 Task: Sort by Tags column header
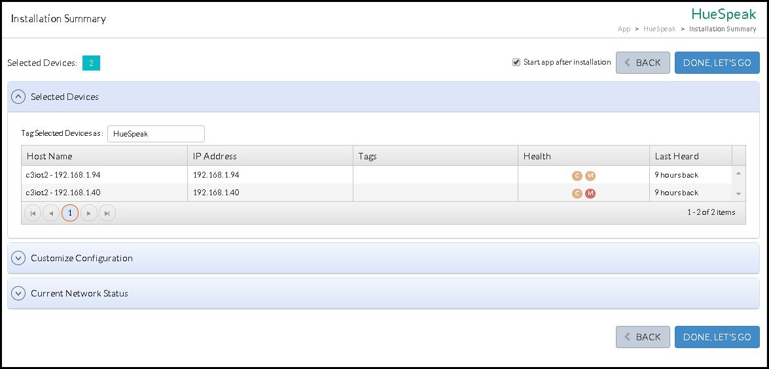(435, 156)
